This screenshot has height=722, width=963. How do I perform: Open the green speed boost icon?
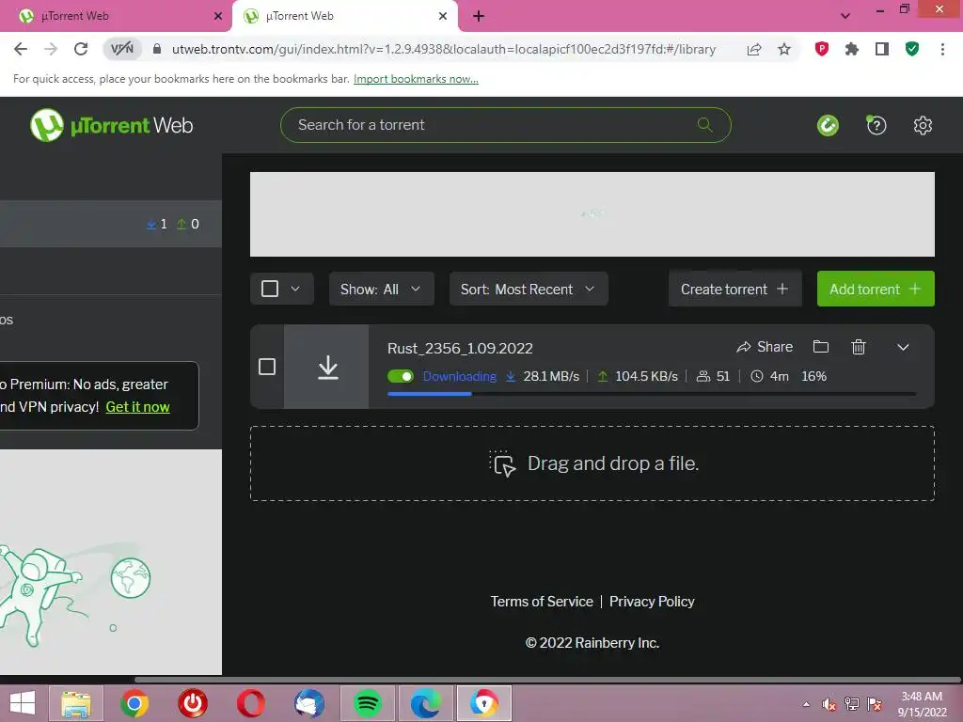point(828,125)
